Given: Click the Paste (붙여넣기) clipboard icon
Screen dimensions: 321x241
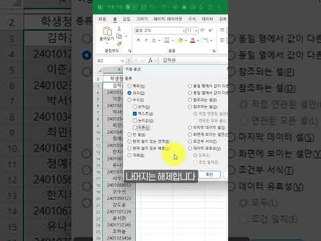Looking at the screenshot, I should pyautogui.click(x=107, y=31).
